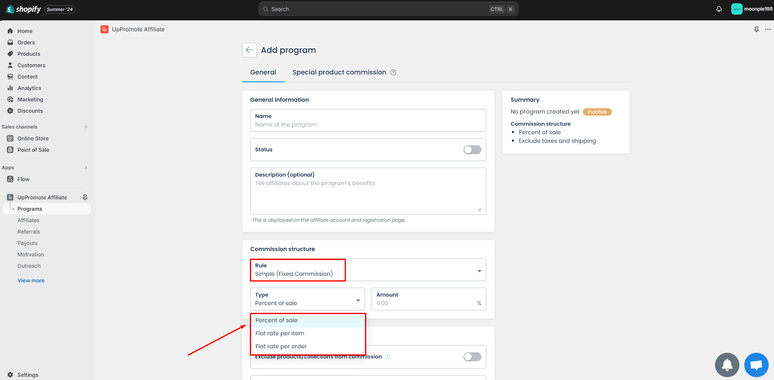Select Programs under UpPromote Affiliate
Image resolution: width=774 pixels, height=380 pixels.
click(x=47, y=209)
